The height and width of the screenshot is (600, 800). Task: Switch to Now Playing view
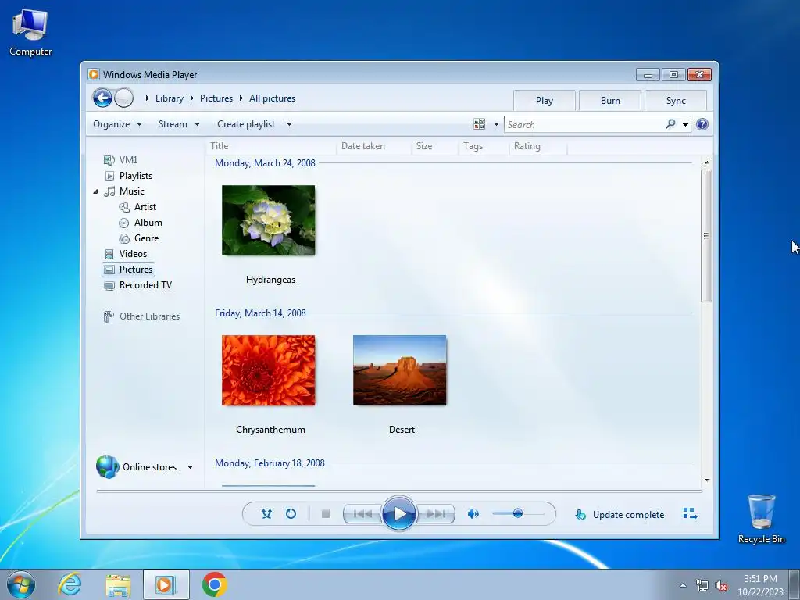690,514
